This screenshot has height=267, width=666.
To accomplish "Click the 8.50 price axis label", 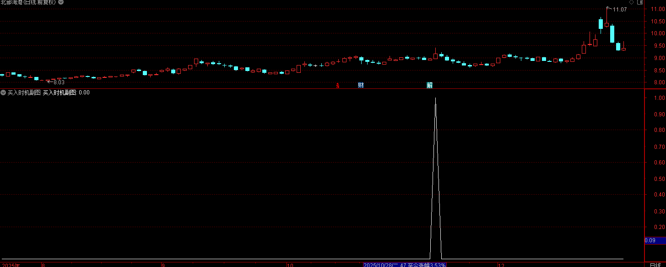I will pyautogui.click(x=659, y=71).
